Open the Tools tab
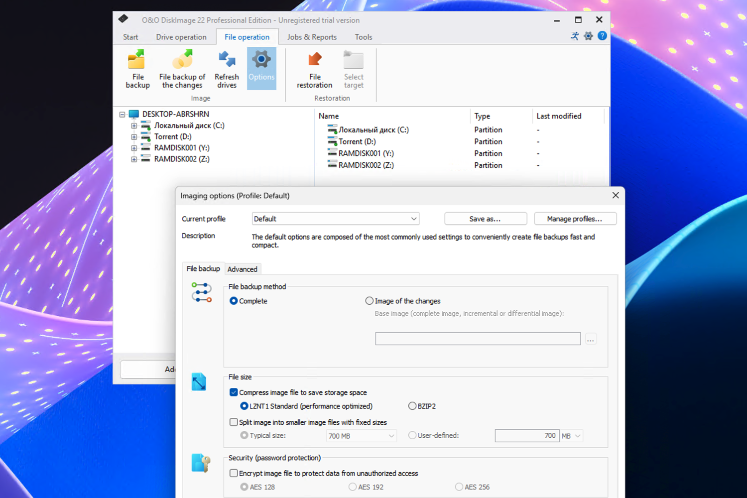This screenshot has height=498, width=747. (364, 37)
